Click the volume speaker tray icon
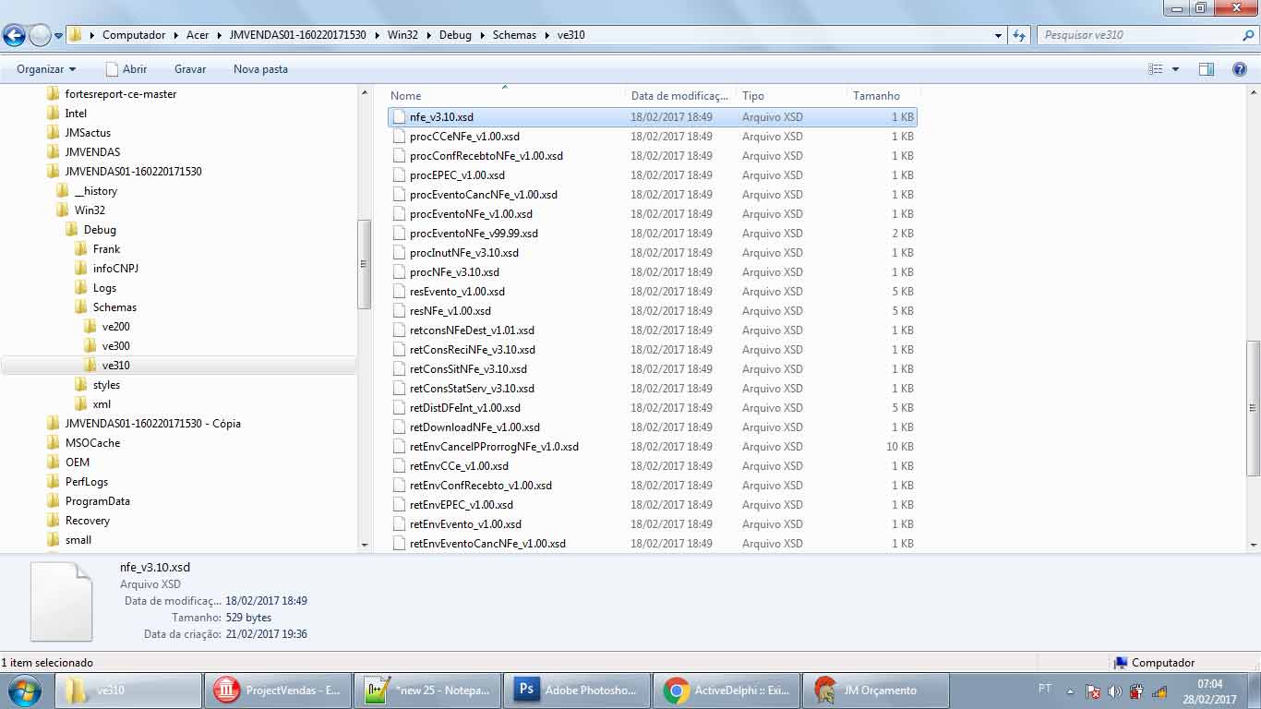 point(1114,691)
